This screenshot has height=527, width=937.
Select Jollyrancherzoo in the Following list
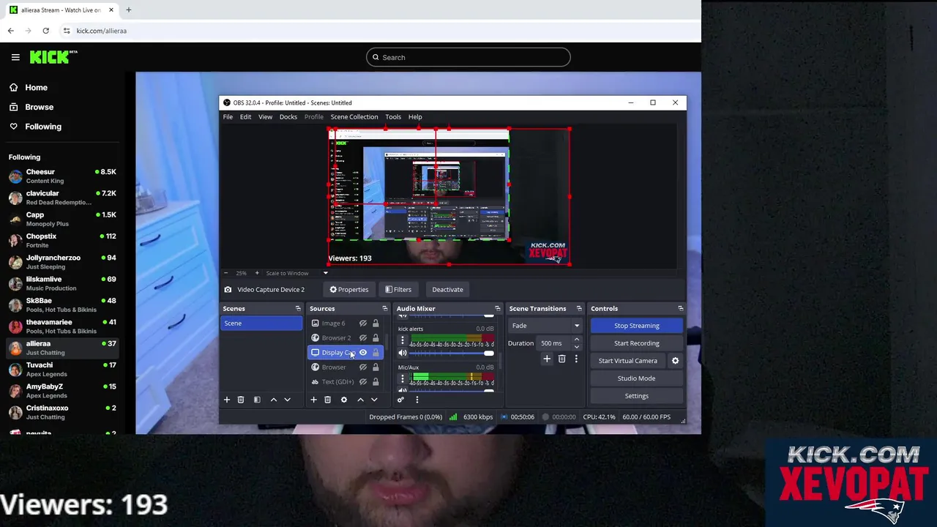pyautogui.click(x=62, y=262)
